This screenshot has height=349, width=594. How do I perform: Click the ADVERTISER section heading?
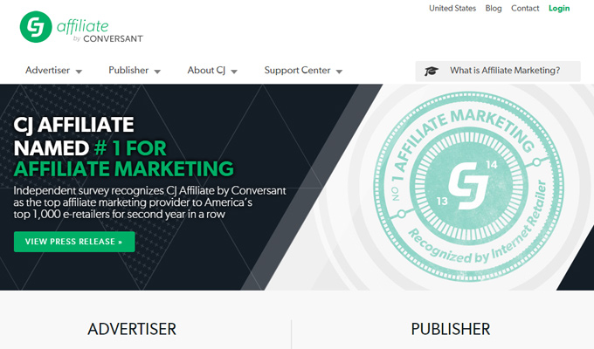[132, 329]
